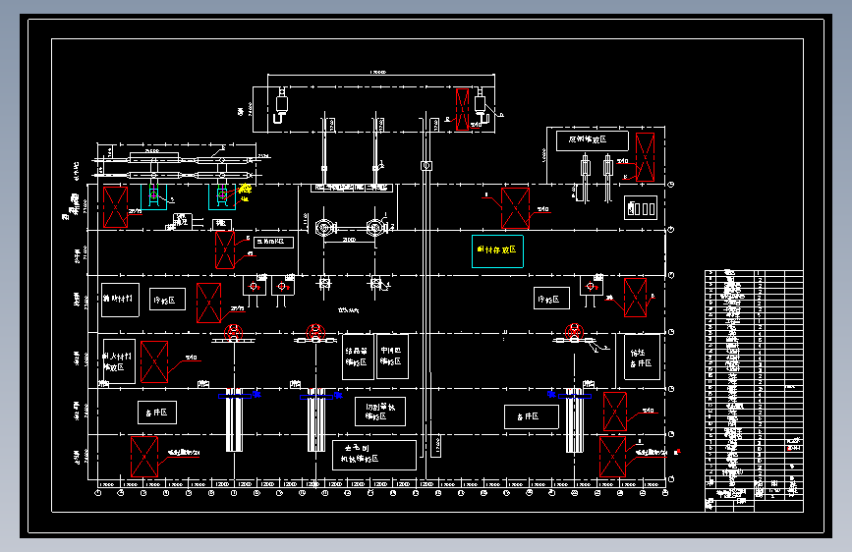Select the right cyan-outlined pit with yellow label

point(222,196)
